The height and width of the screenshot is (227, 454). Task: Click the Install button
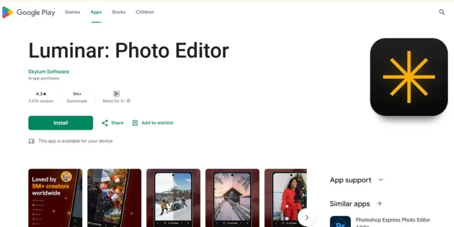(x=61, y=123)
